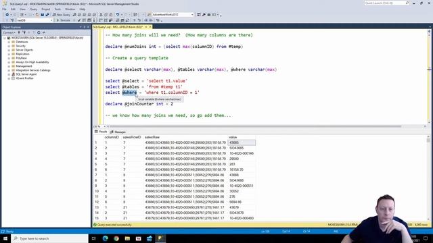The width and height of the screenshot is (433, 243).
Task: Select the value cell 43665 in row 1
Action: [x=242, y=142]
